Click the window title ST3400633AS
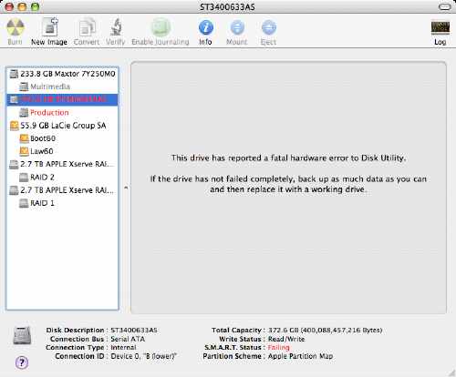The width and height of the screenshot is (456, 377). (227, 6)
